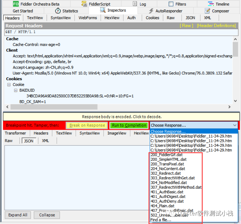Open the request JSON tab

(190, 18)
